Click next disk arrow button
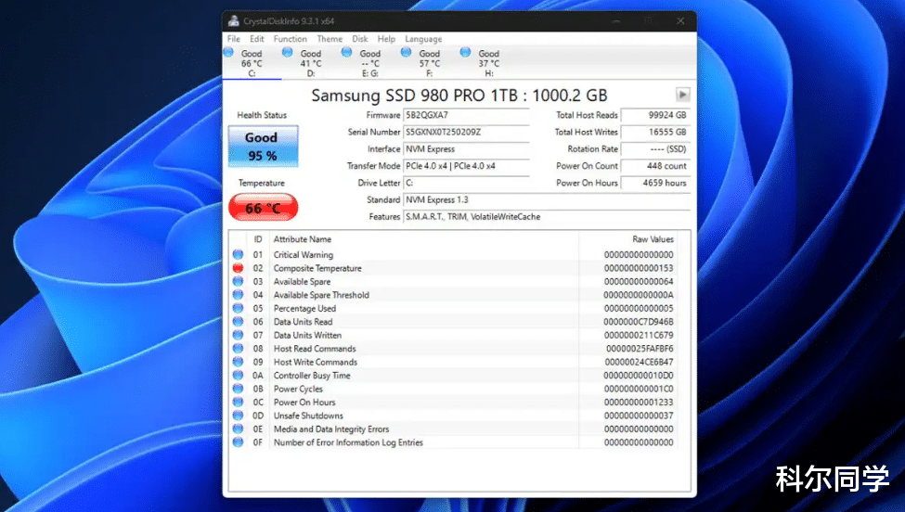This screenshot has width=905, height=512. coord(683,95)
